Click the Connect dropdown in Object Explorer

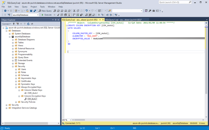pyautogui.click(x=7, y=24)
